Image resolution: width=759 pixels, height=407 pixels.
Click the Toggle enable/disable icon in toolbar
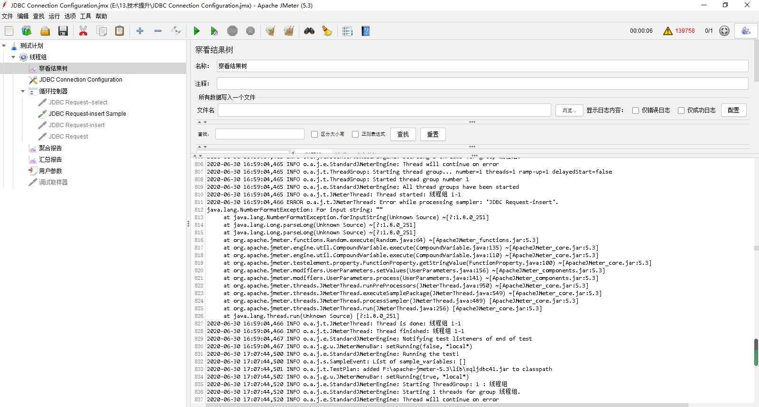[176, 31]
